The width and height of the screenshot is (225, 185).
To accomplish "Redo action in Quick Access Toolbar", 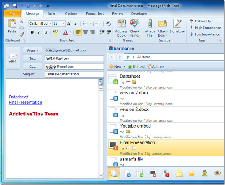I will 28,6.
